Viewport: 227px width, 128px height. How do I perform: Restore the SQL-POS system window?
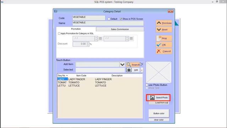(x=217, y=1)
